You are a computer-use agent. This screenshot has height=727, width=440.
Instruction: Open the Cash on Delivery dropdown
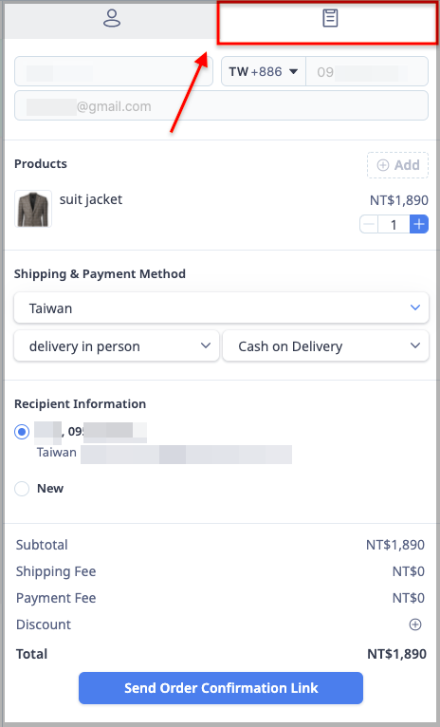pos(325,345)
